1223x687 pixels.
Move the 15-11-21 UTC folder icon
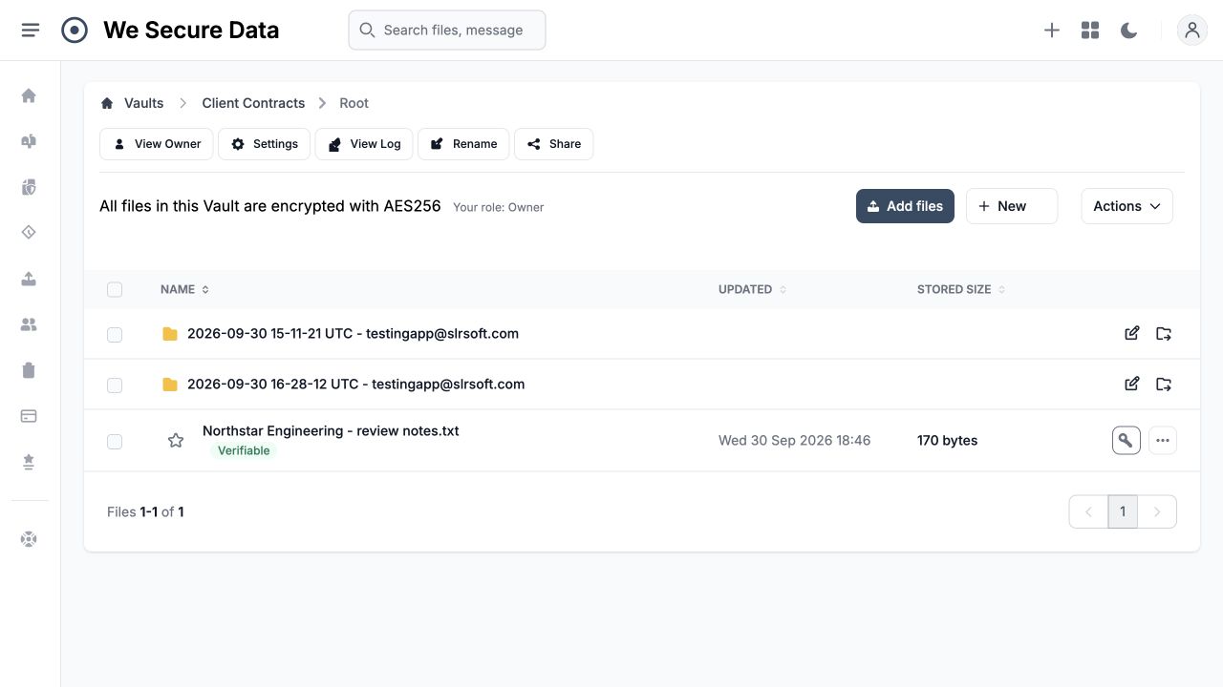[x=1164, y=333]
